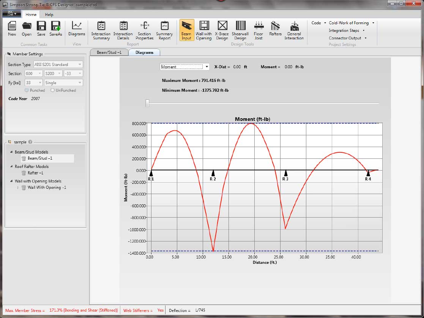This screenshot has height=318, width=424.
Task: Click the Diagrams view icon
Action: pyautogui.click(x=77, y=30)
